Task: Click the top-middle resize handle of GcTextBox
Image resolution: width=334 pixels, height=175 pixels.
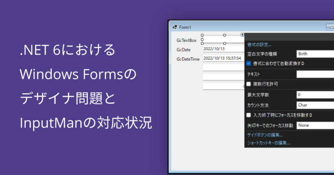Action: coord(225,35)
